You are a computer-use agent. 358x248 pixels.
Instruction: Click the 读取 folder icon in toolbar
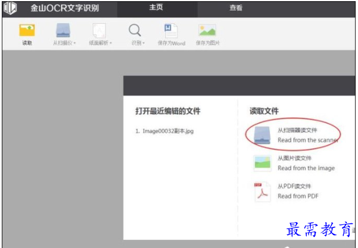click(27, 30)
